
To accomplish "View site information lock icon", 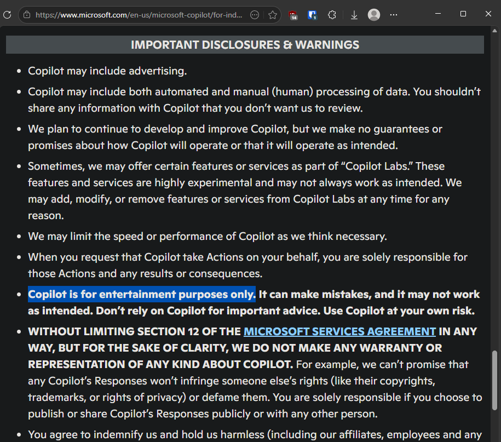I will [x=27, y=15].
